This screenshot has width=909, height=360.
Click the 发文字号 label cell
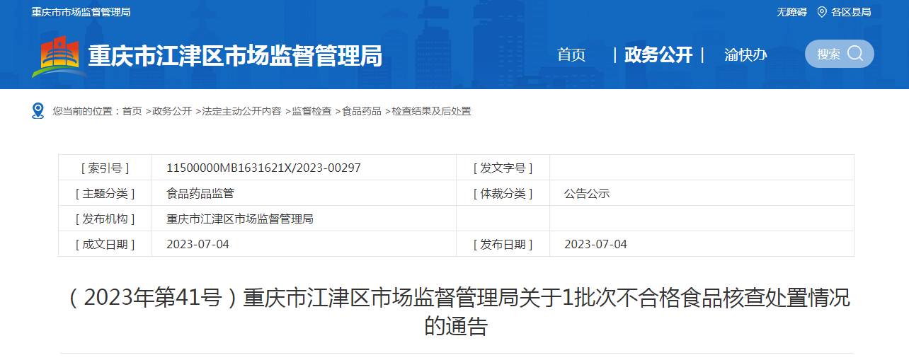[503, 168]
